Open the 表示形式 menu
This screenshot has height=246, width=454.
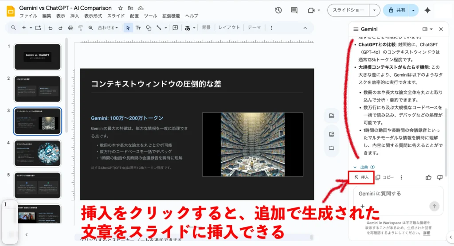click(x=93, y=16)
